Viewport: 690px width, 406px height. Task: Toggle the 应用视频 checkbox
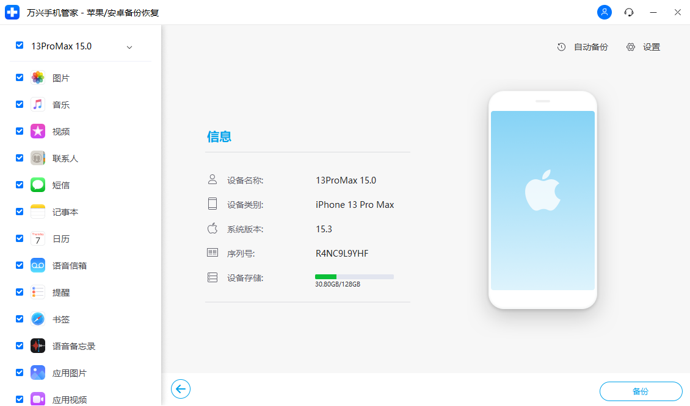click(x=20, y=399)
